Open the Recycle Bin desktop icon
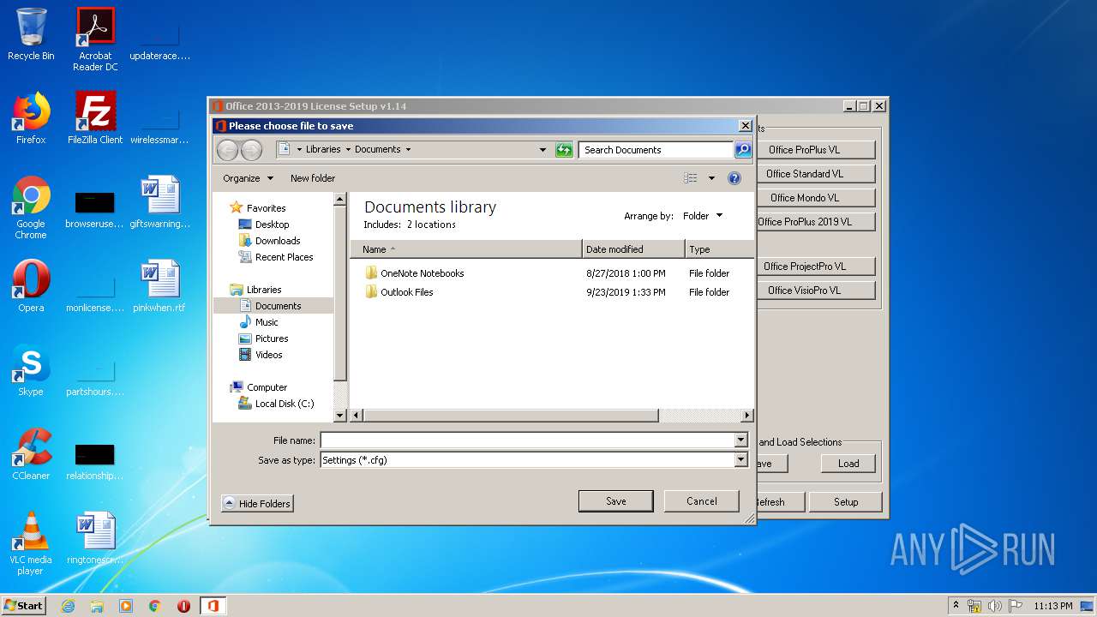Image resolution: width=1097 pixels, height=617 pixels. click(x=31, y=34)
